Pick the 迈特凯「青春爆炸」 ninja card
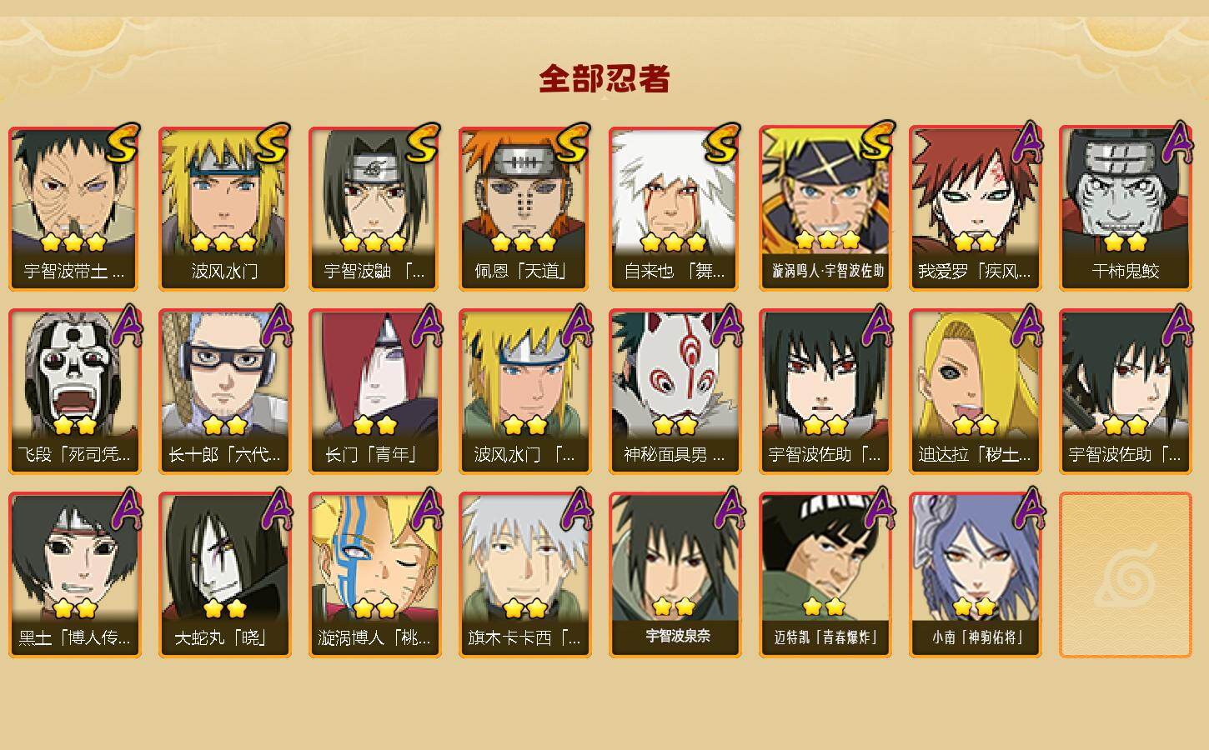This screenshot has height=750, width=1209. (x=825, y=575)
